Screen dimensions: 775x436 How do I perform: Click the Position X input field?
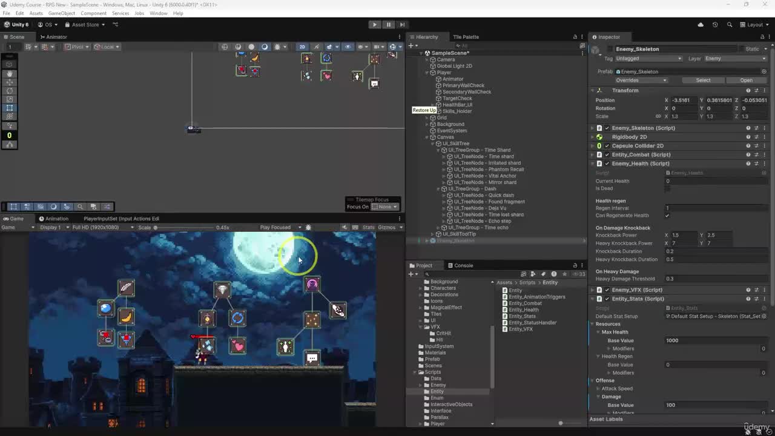683,100
